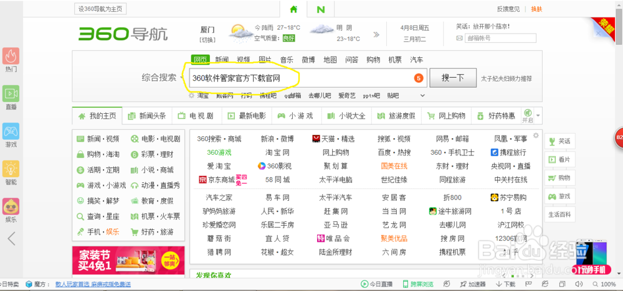Screen dimensions: 623x291
Task: Select the 地图 search category tab
Action: click(330, 60)
